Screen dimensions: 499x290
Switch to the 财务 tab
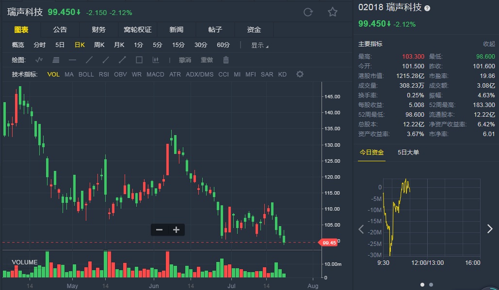coord(98,30)
